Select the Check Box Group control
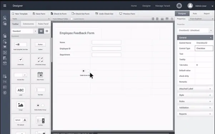 pyautogui.click(x=40, y=61)
